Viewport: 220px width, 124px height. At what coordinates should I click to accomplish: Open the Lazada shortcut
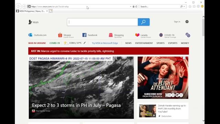[143, 35]
